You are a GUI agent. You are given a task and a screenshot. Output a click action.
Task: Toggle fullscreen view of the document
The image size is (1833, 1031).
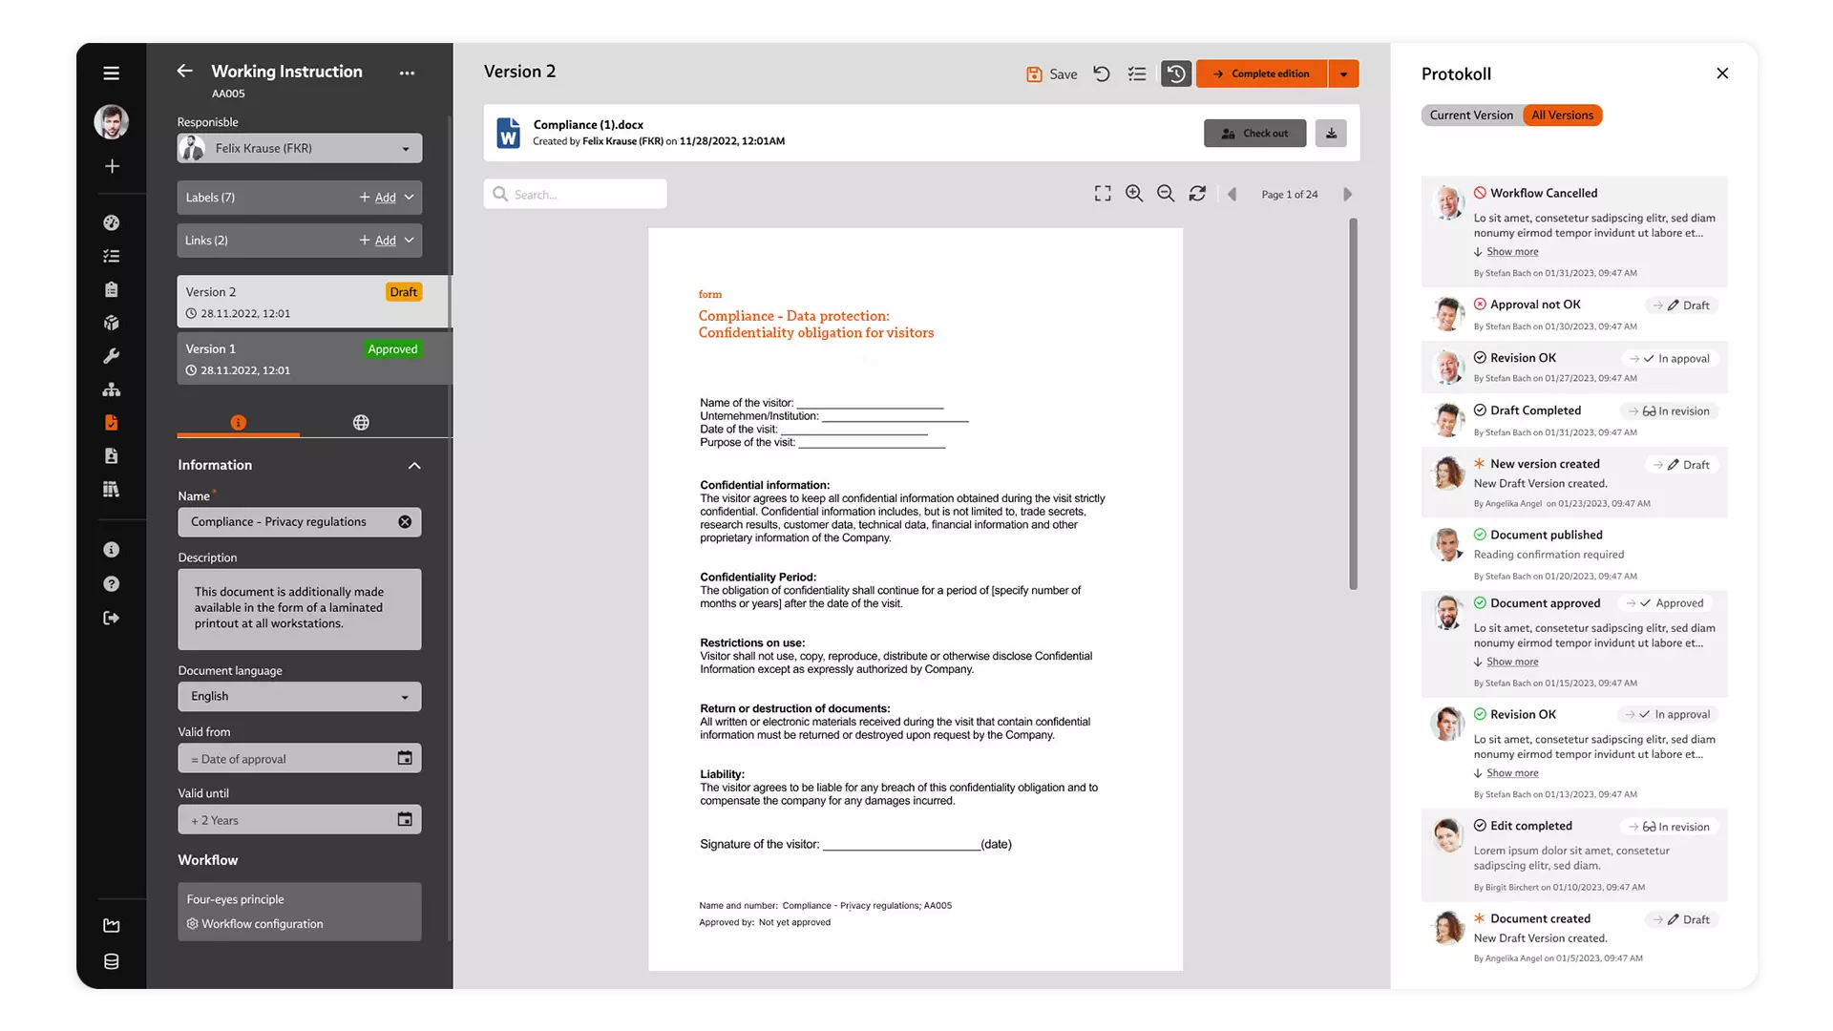click(x=1102, y=193)
